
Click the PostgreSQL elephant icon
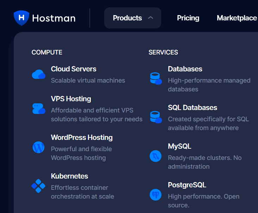[x=156, y=195]
